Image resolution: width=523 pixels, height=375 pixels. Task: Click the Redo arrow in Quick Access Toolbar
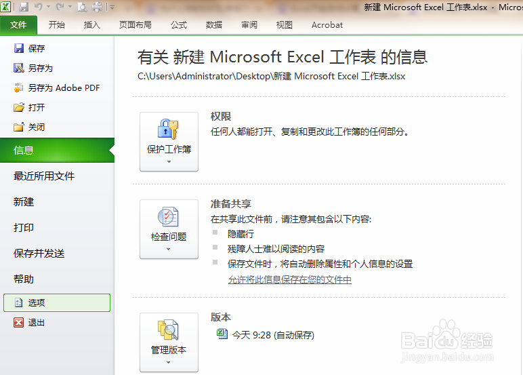(60, 7)
